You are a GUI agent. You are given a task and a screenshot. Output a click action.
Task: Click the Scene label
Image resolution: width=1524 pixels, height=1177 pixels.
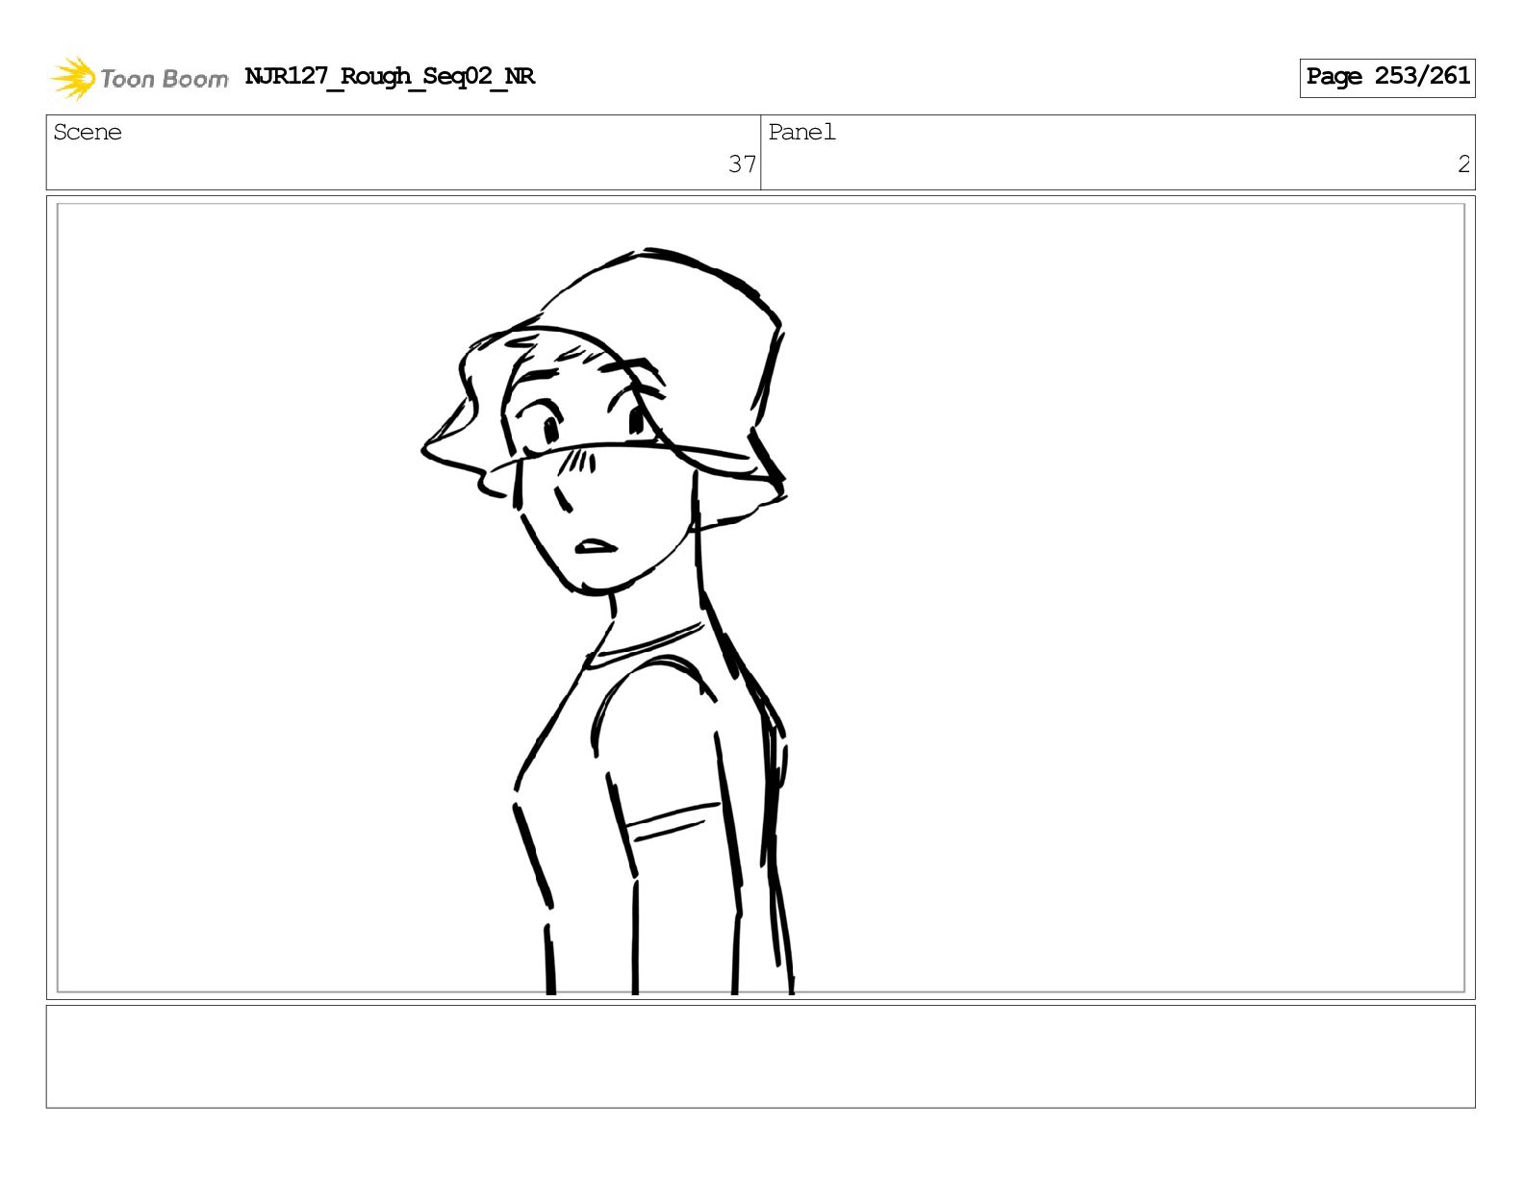tap(88, 132)
